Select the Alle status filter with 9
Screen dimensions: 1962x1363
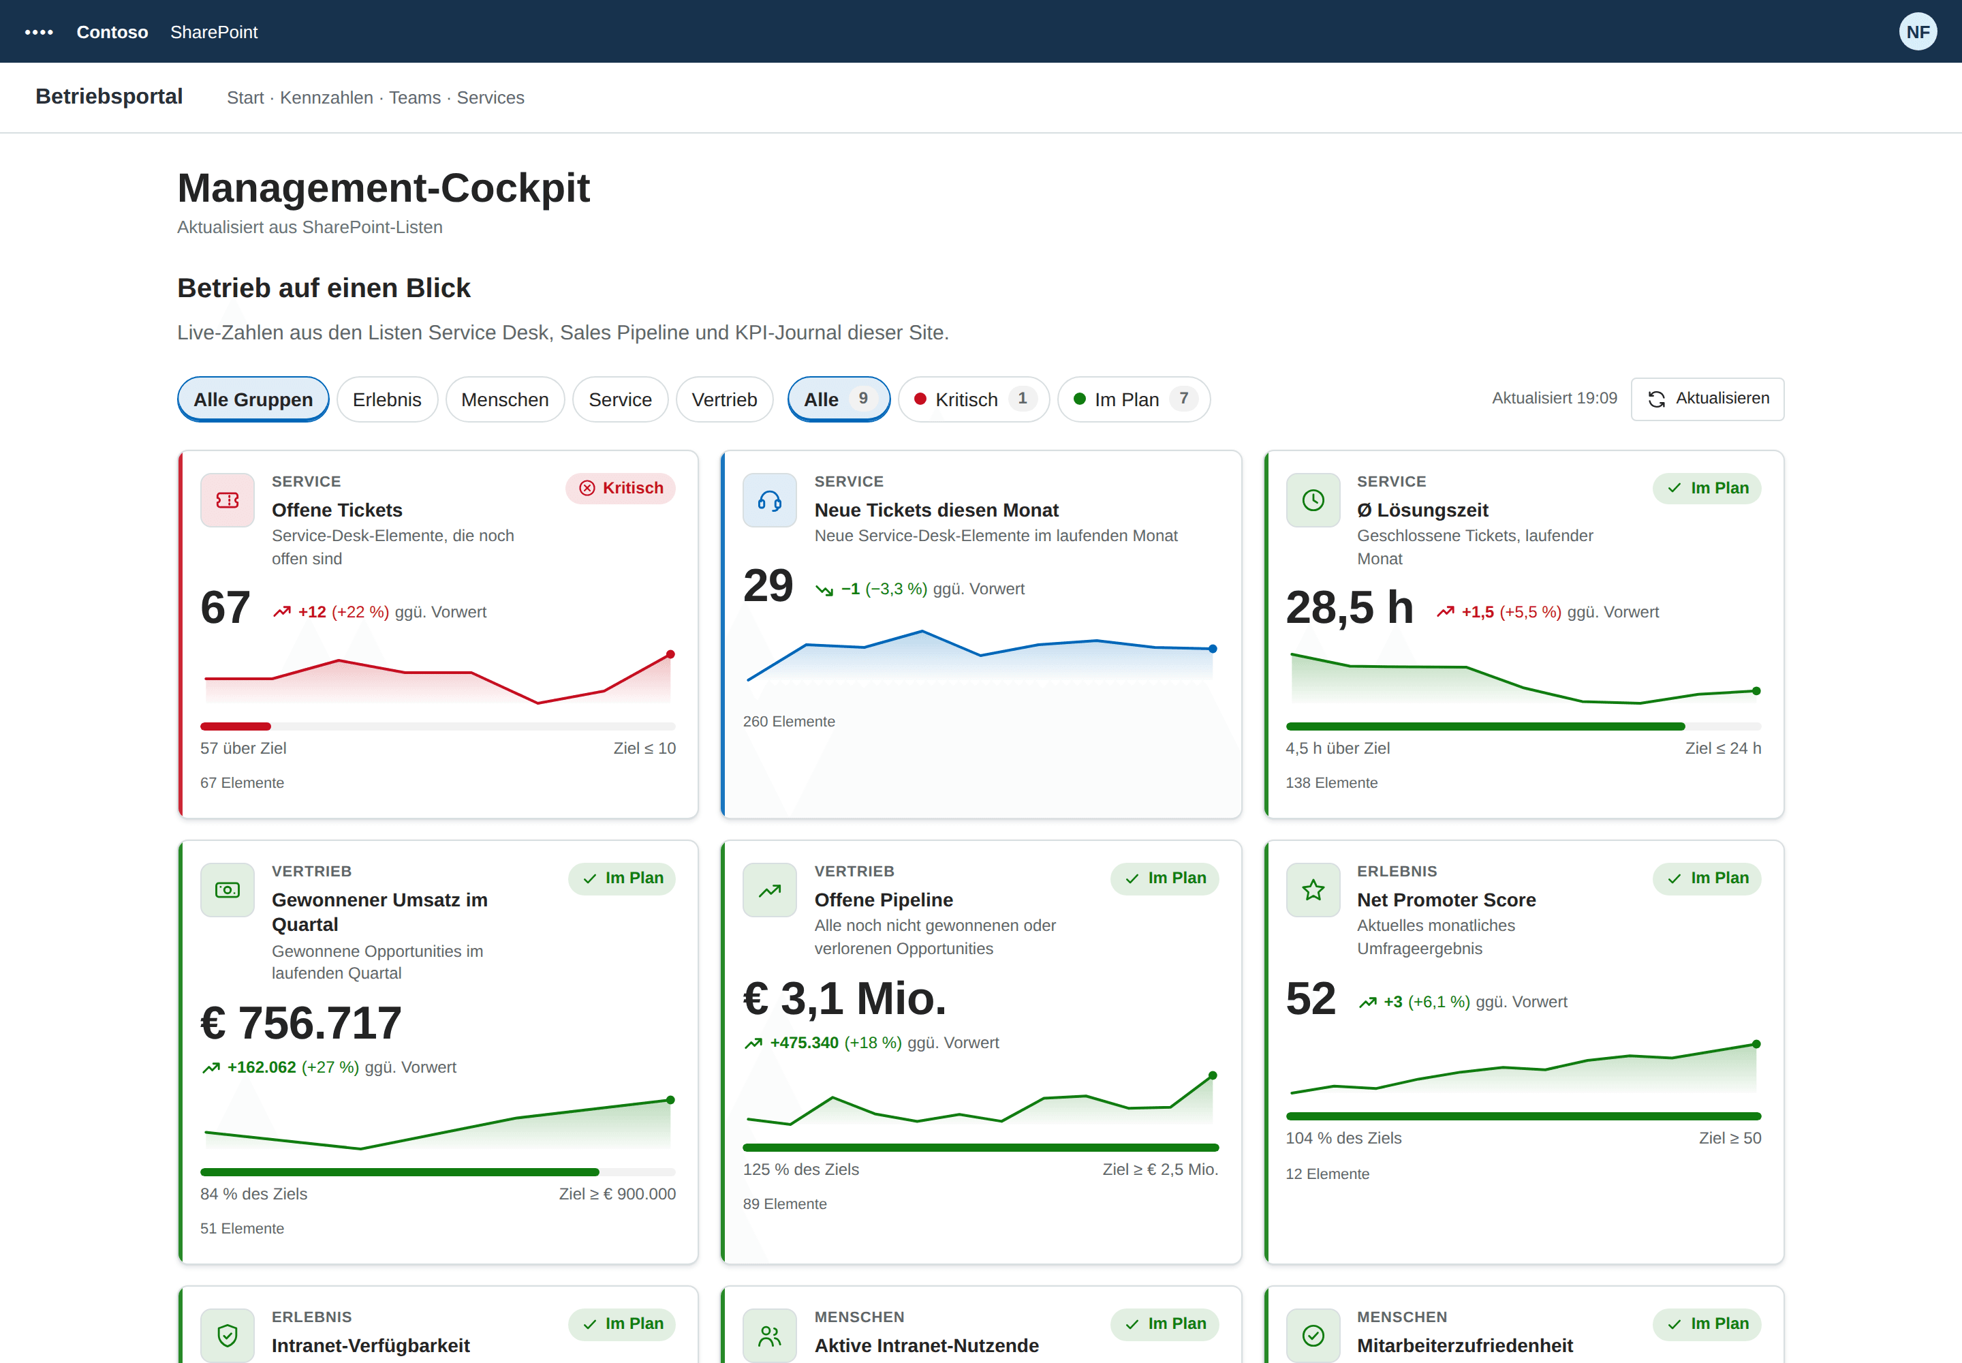coord(839,399)
